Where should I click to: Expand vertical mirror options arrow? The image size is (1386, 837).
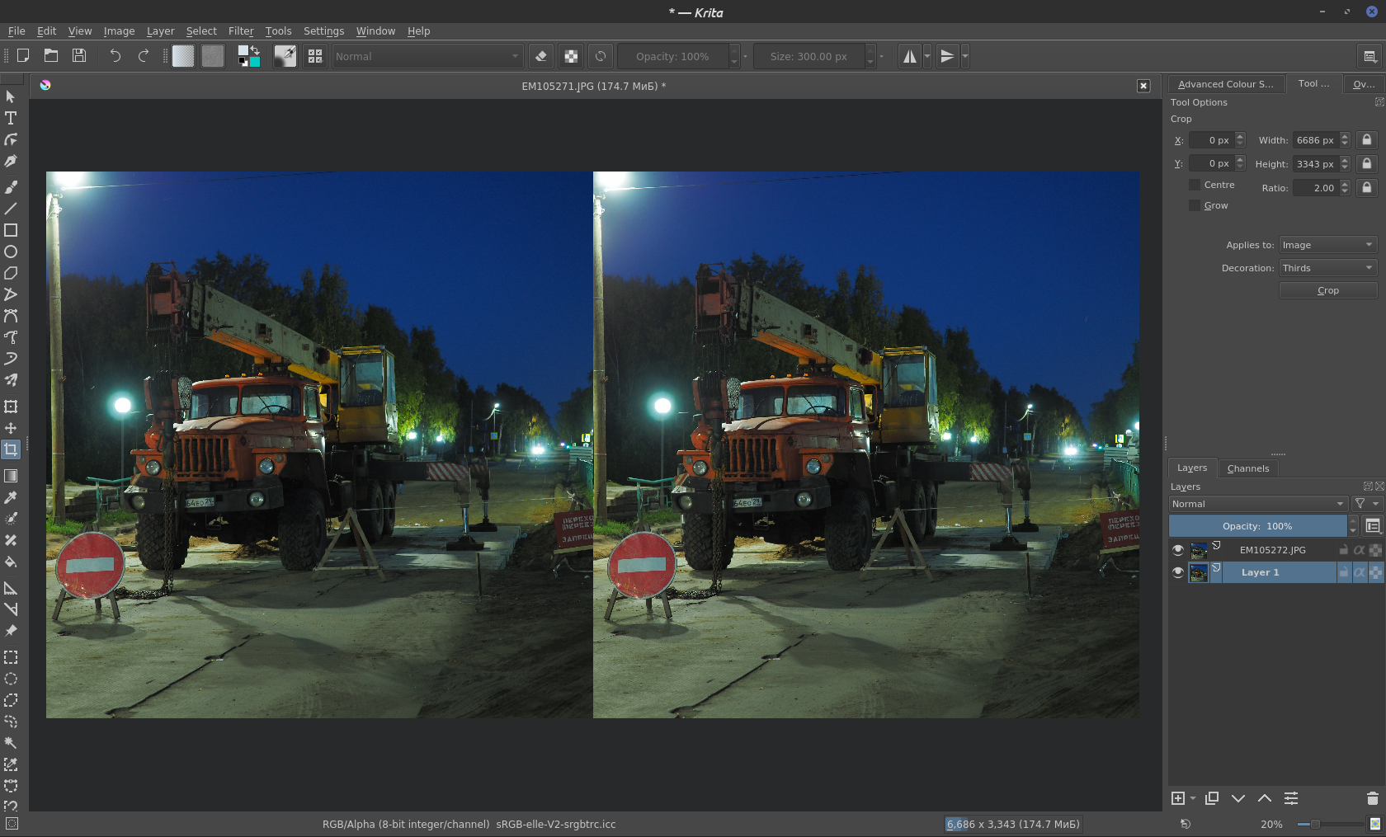point(964,56)
